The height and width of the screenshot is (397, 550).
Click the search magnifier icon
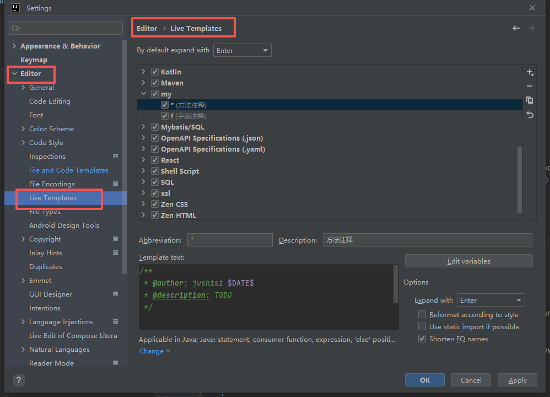point(16,28)
